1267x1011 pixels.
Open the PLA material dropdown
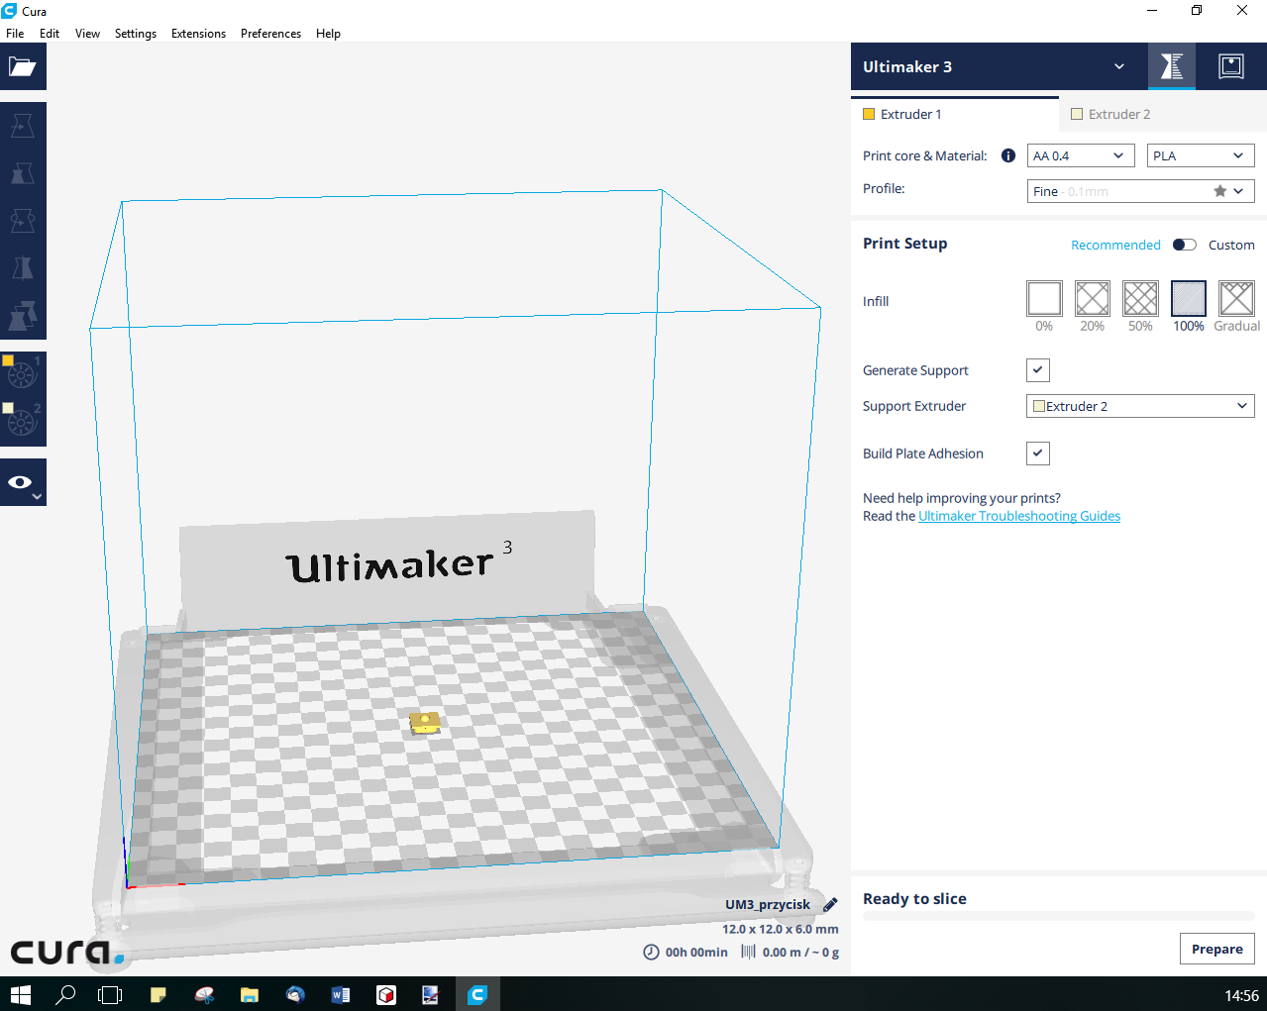[x=1201, y=155]
